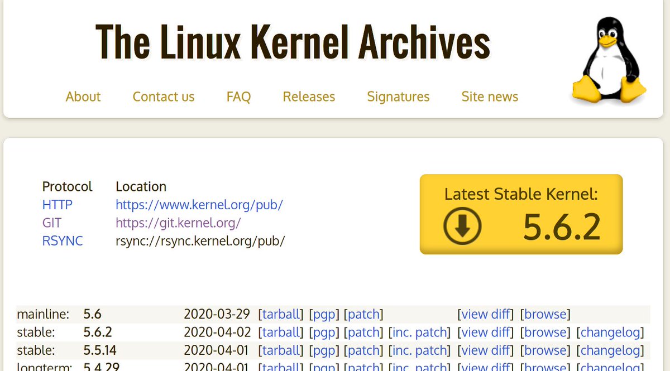
Task: Click the rsync://rsync.kernel.org/pub/ text
Action: point(200,242)
